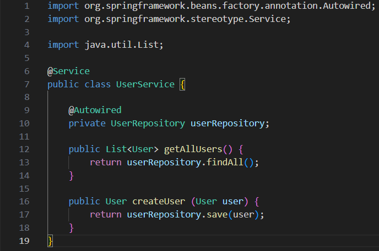
Task: Click line number 1 in the gutter
Action: pos(27,7)
